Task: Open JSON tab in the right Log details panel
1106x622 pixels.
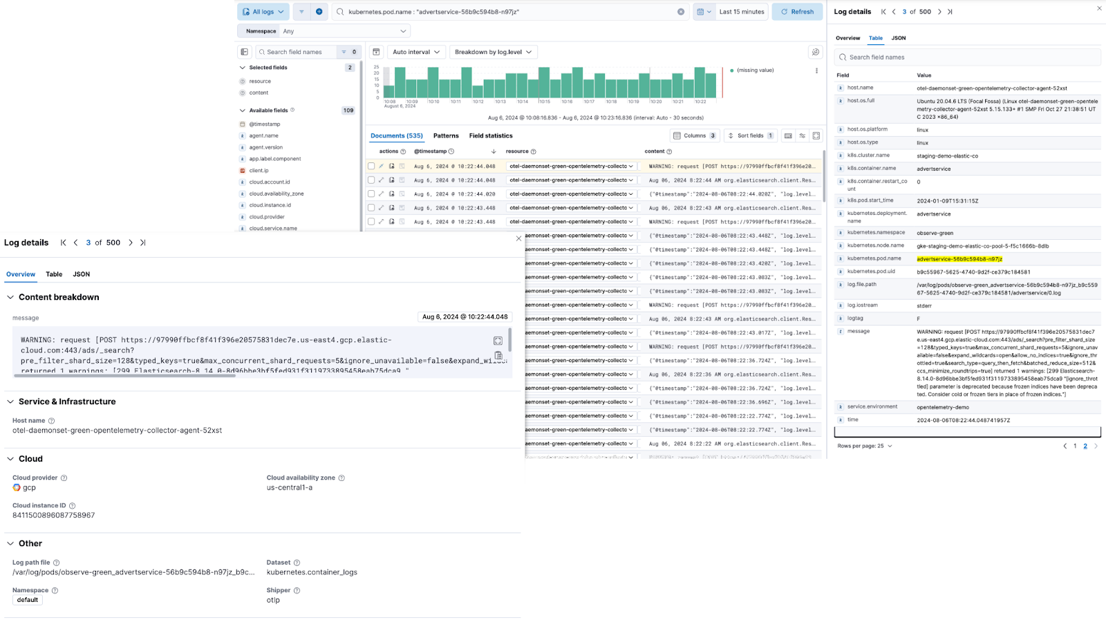Action: coord(898,38)
